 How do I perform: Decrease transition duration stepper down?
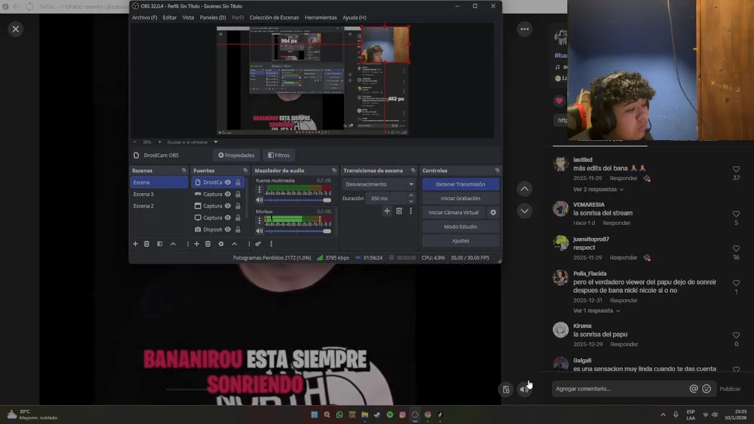pyautogui.click(x=411, y=201)
